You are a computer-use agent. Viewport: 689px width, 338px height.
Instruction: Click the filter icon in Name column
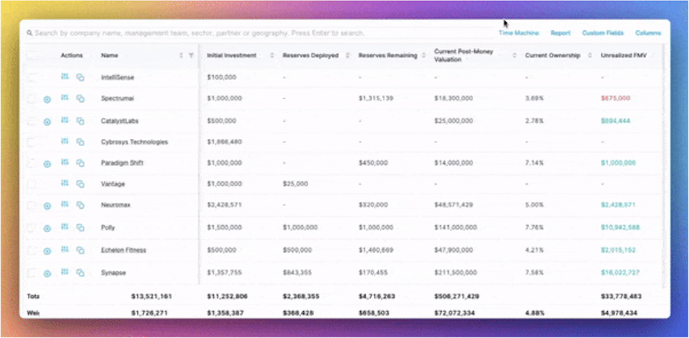[191, 55]
